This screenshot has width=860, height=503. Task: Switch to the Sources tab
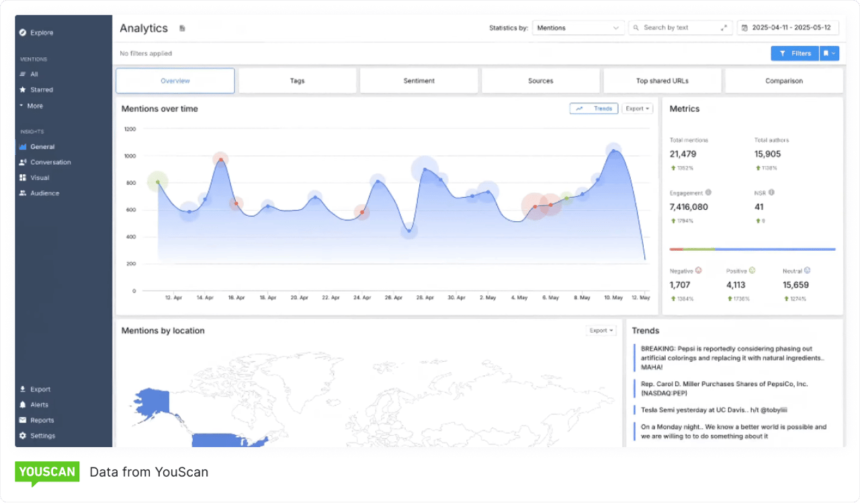click(x=540, y=81)
